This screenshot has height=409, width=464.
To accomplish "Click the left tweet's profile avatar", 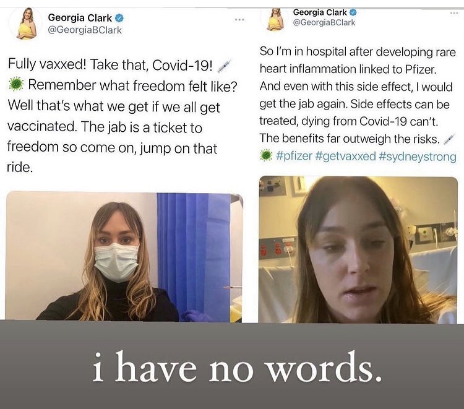I will (x=26, y=24).
